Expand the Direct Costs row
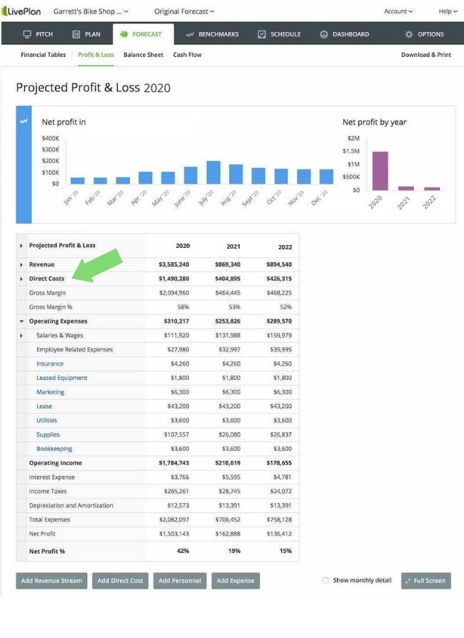The image size is (464, 638). click(x=21, y=279)
